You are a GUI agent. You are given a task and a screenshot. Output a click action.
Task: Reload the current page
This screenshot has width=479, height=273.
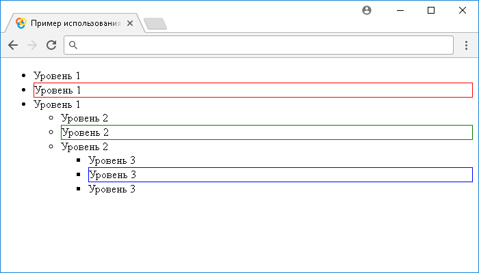tap(51, 45)
